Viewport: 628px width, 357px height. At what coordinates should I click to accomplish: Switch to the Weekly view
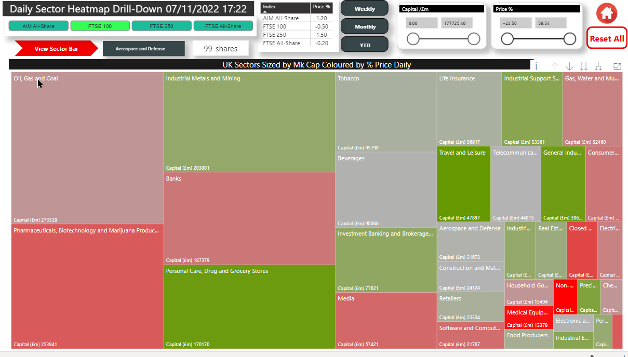tap(365, 9)
